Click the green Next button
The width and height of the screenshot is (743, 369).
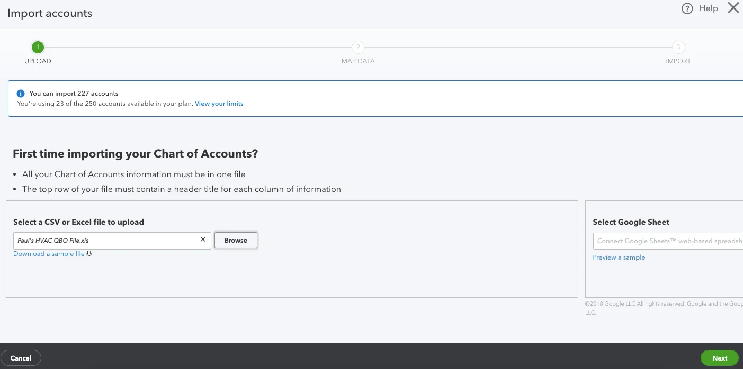pos(720,358)
